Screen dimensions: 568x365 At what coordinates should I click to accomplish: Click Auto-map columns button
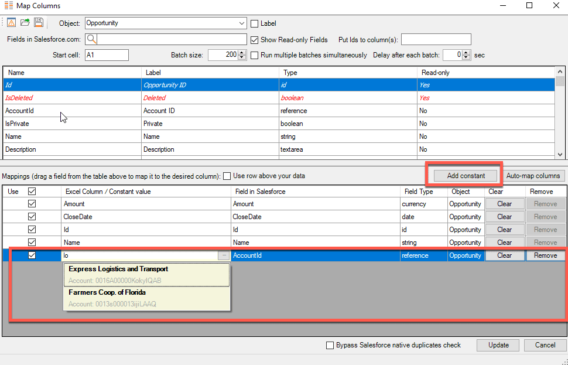(x=533, y=176)
